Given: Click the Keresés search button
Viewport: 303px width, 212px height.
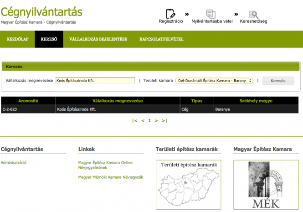Looking at the screenshot, I should (278, 81).
